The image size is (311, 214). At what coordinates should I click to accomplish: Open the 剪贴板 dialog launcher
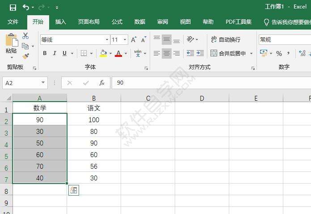click(34, 68)
